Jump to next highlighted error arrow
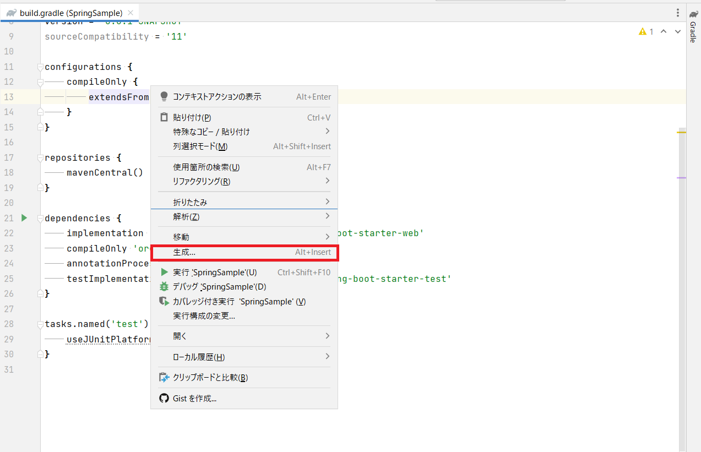701x452 pixels. tap(677, 32)
